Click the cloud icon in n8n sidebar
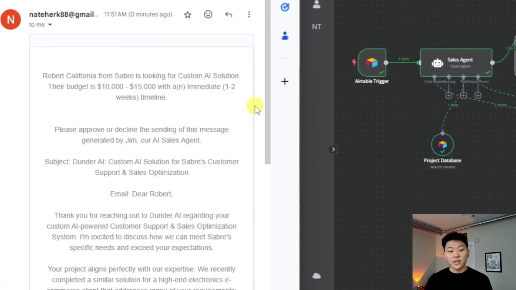The image size is (516, 290). 316,276
